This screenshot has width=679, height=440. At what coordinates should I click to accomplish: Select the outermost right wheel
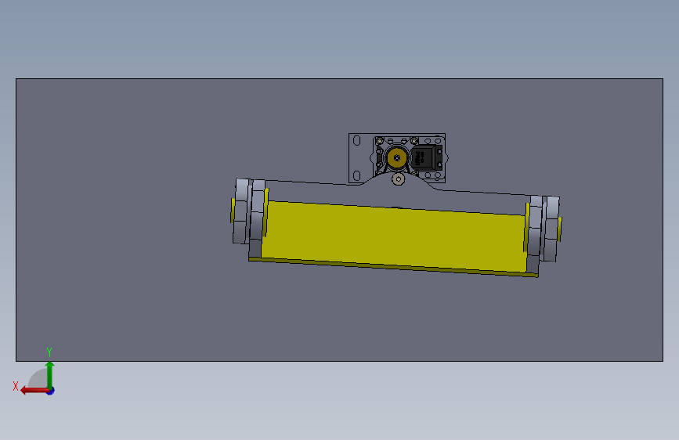pyautogui.click(x=551, y=229)
